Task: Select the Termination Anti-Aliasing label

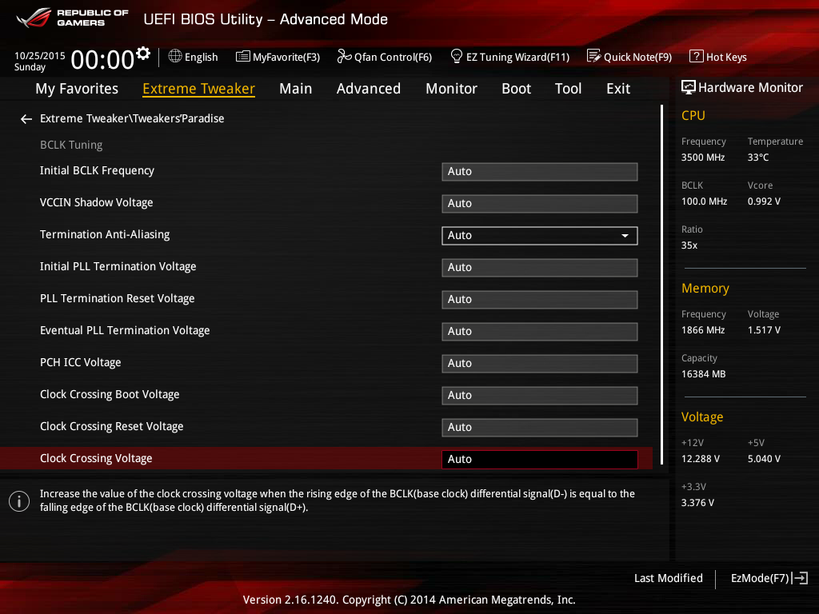Action: coord(105,235)
